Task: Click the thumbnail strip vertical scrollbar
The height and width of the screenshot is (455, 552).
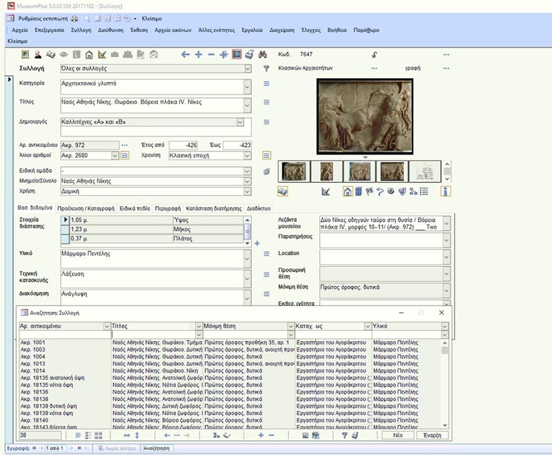Action: click(x=447, y=170)
